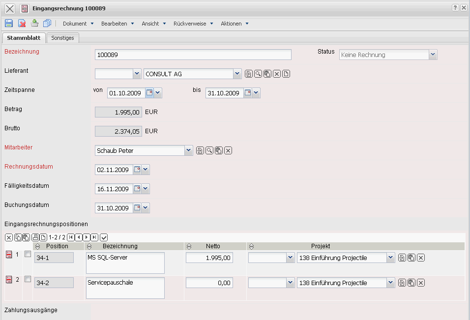Click the checkmark select-all icon in positions toolbar
The height and width of the screenshot is (320, 470).
coord(104,237)
